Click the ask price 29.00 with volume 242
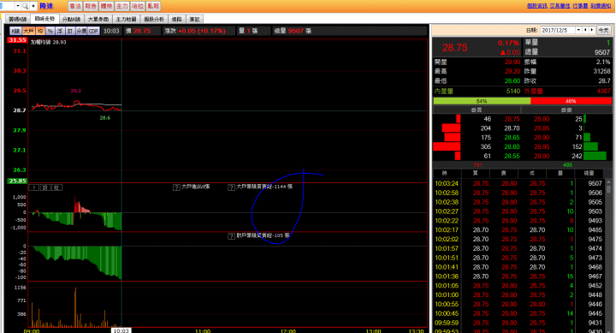This screenshot has width=616, height=333. click(x=542, y=156)
